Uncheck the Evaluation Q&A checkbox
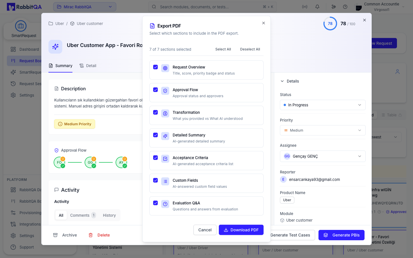The image size is (413, 258). [155, 203]
